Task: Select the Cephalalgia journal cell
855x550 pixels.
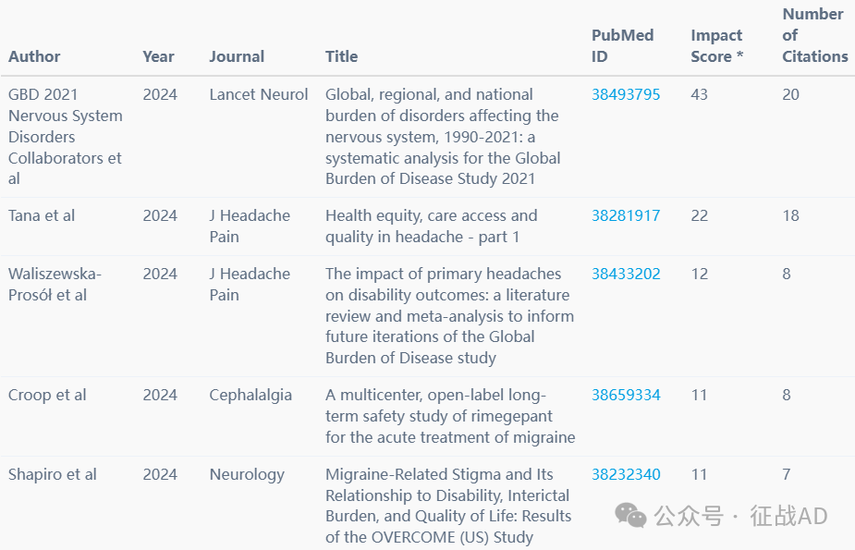Action: tap(250, 395)
